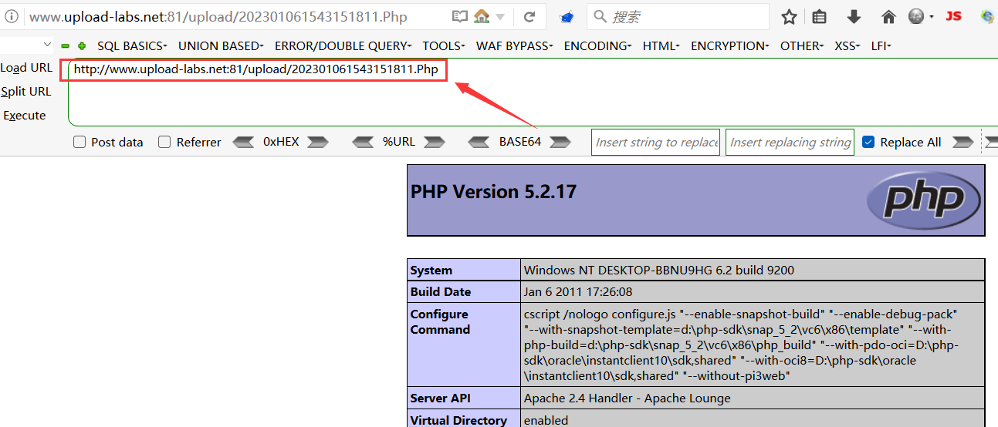
Task: Click the %URL label
Action: coord(399,142)
